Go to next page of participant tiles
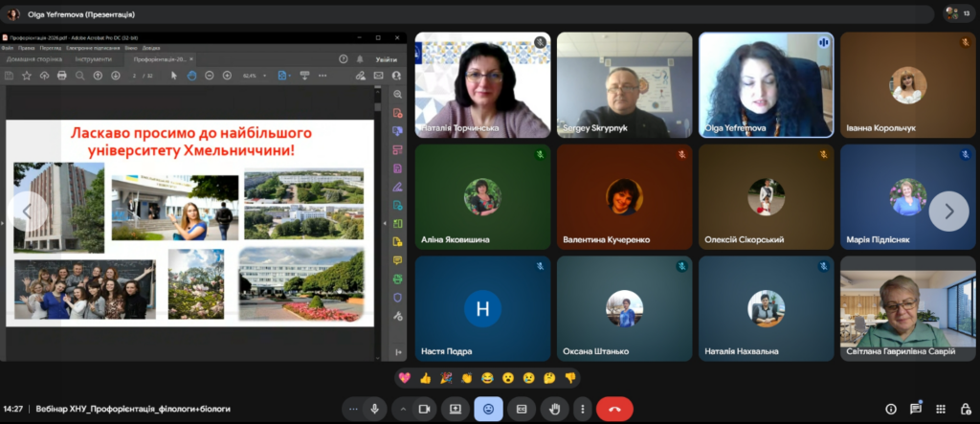 coord(947,212)
